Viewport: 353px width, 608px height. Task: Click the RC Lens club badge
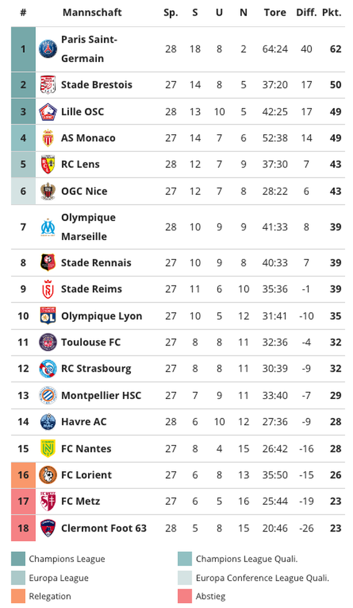(48, 165)
